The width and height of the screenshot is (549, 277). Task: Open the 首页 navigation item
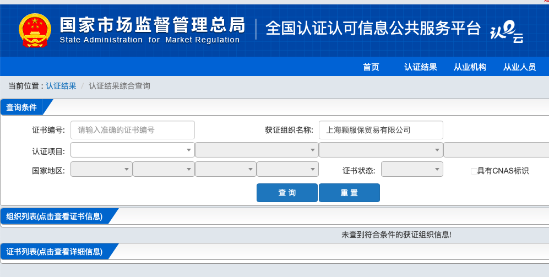[371, 67]
